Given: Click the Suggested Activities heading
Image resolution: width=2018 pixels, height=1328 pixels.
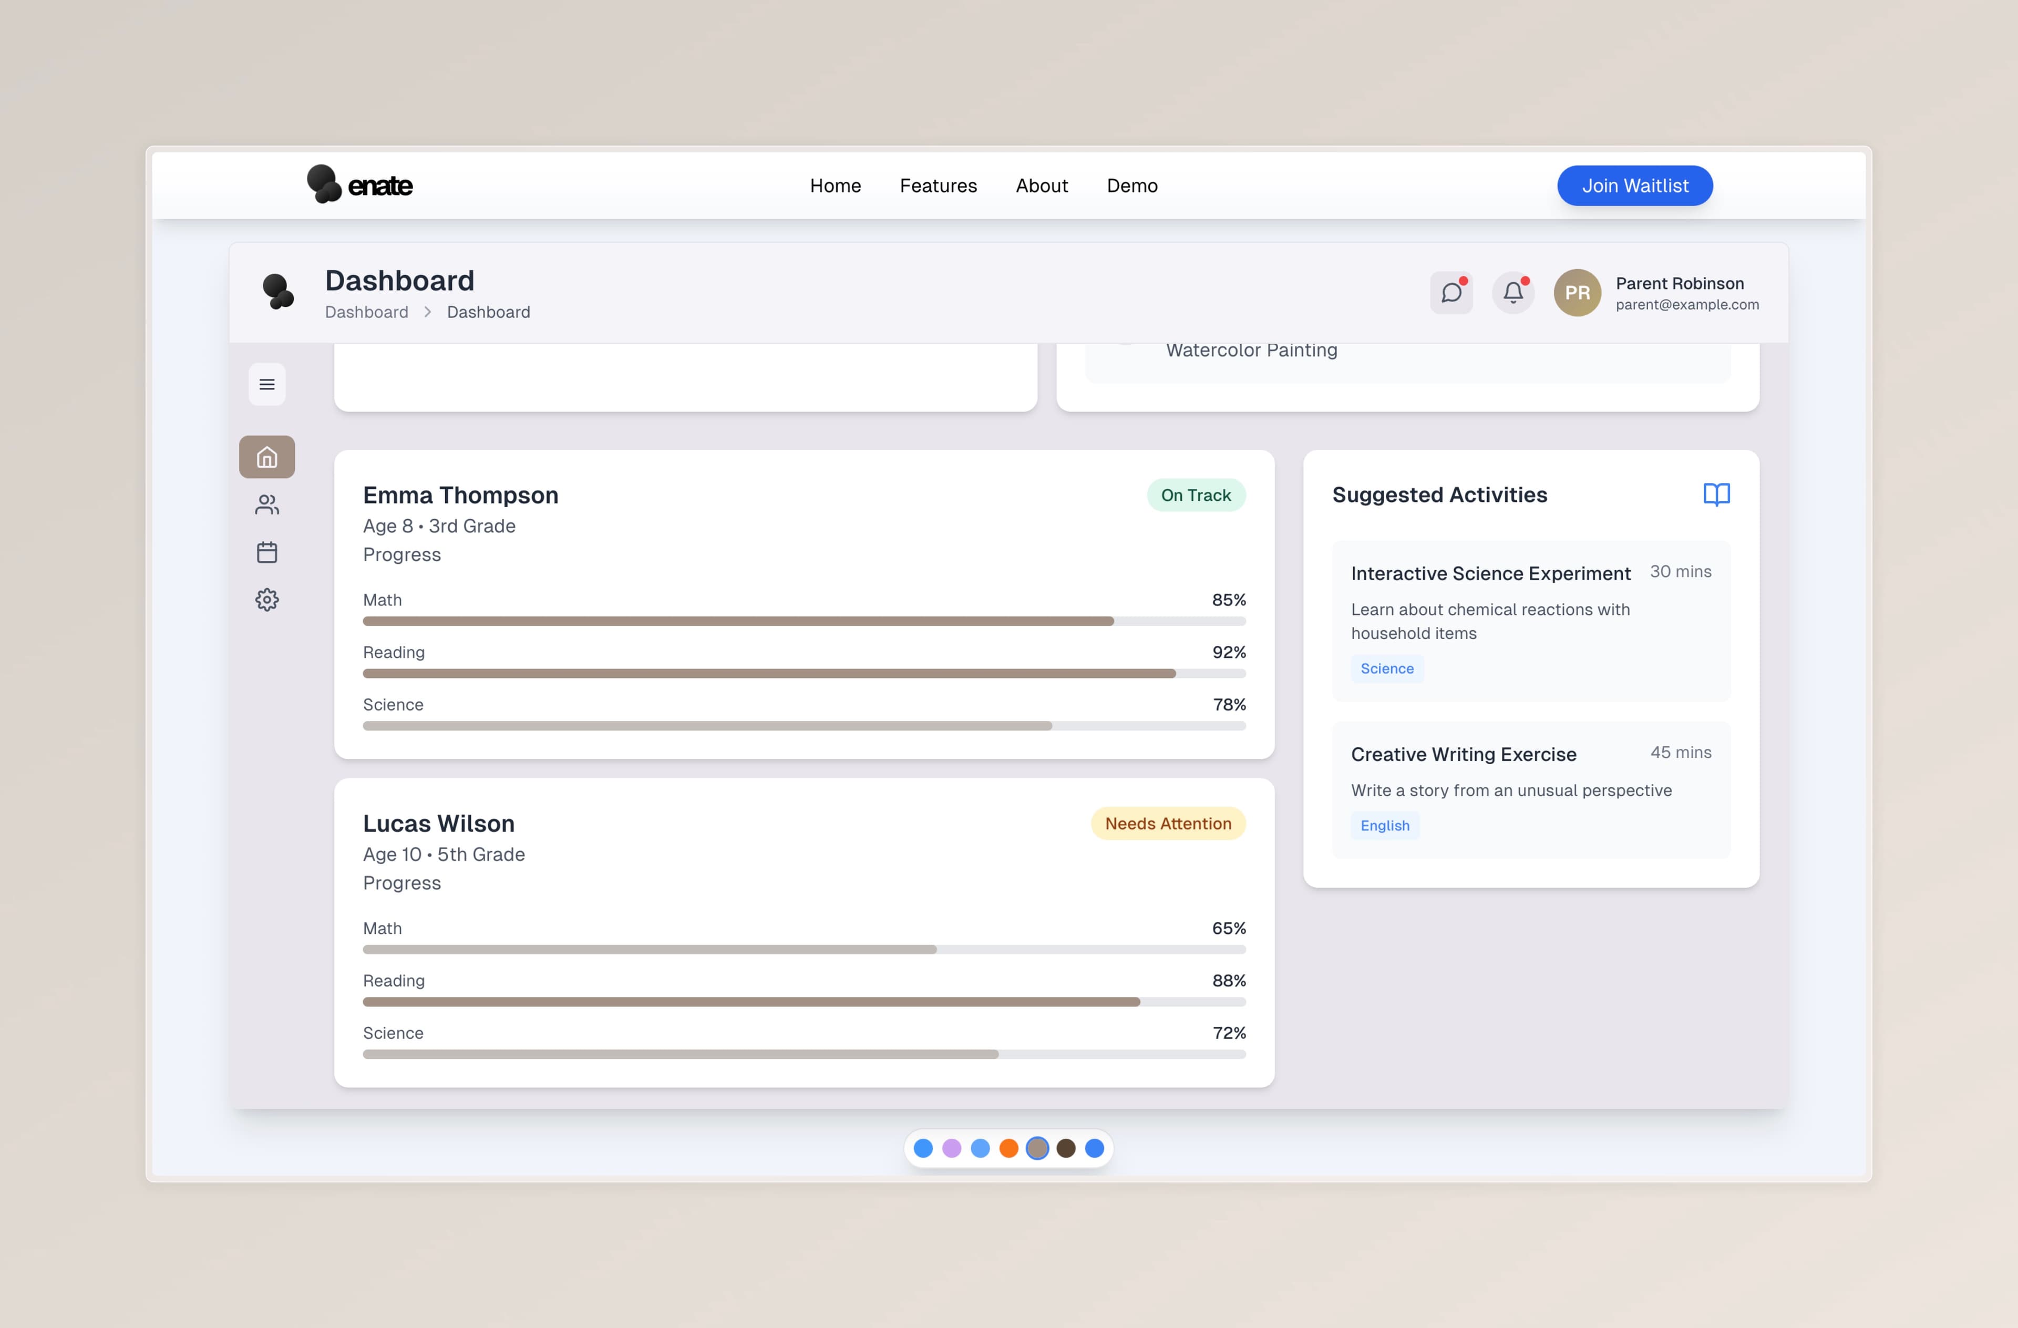Looking at the screenshot, I should pos(1440,495).
